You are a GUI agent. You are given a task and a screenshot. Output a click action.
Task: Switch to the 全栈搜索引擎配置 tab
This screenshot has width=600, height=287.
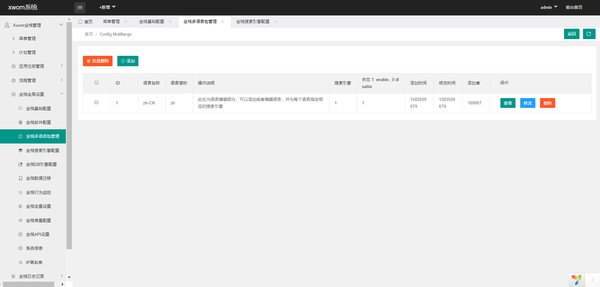[253, 21]
